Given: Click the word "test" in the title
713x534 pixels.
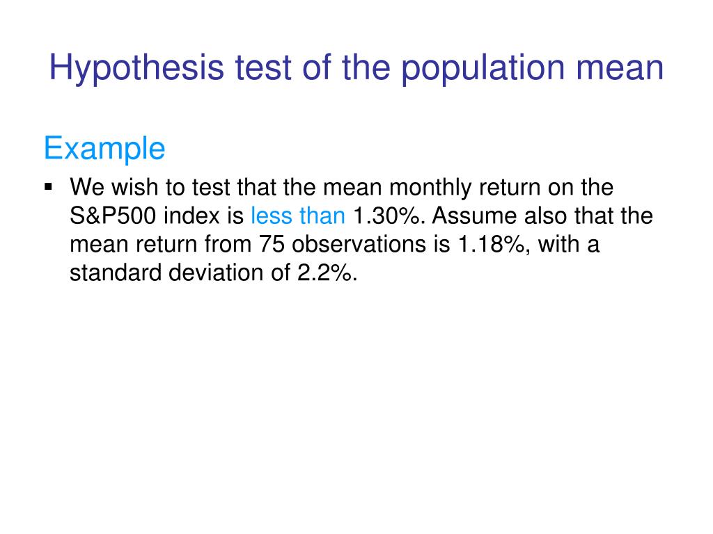Looking at the screenshot, I should [263, 68].
